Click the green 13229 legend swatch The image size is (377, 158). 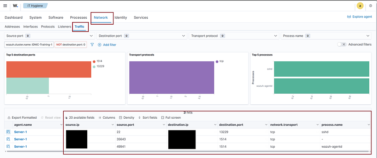point(94,67)
